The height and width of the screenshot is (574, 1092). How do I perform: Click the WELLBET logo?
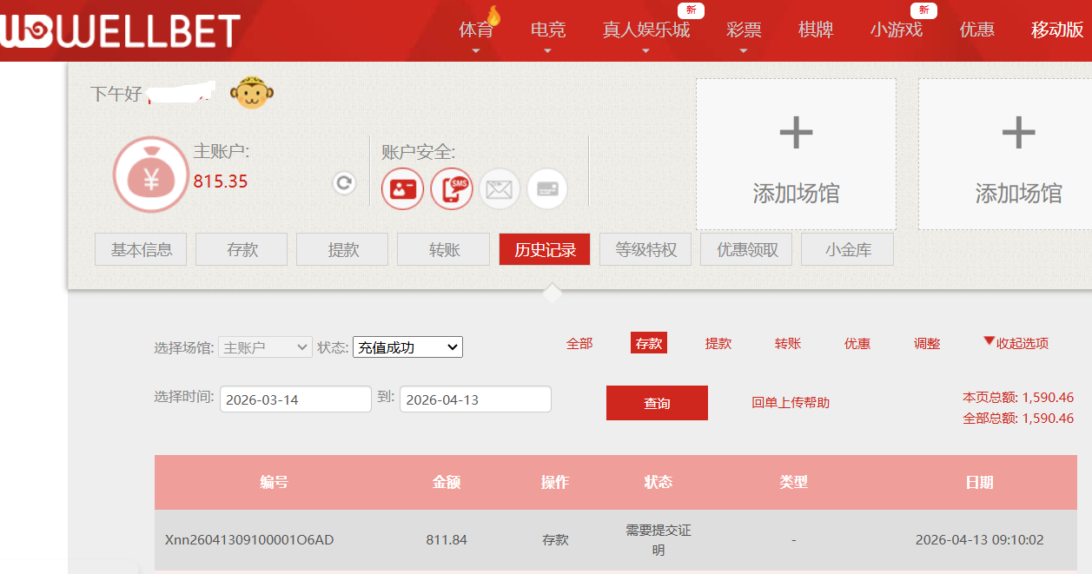[x=120, y=31]
